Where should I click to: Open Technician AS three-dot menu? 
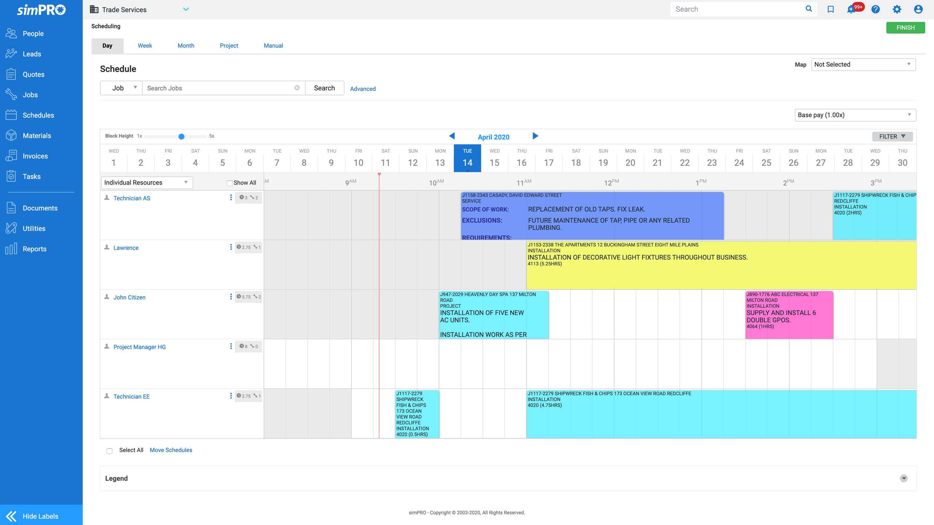[231, 198]
